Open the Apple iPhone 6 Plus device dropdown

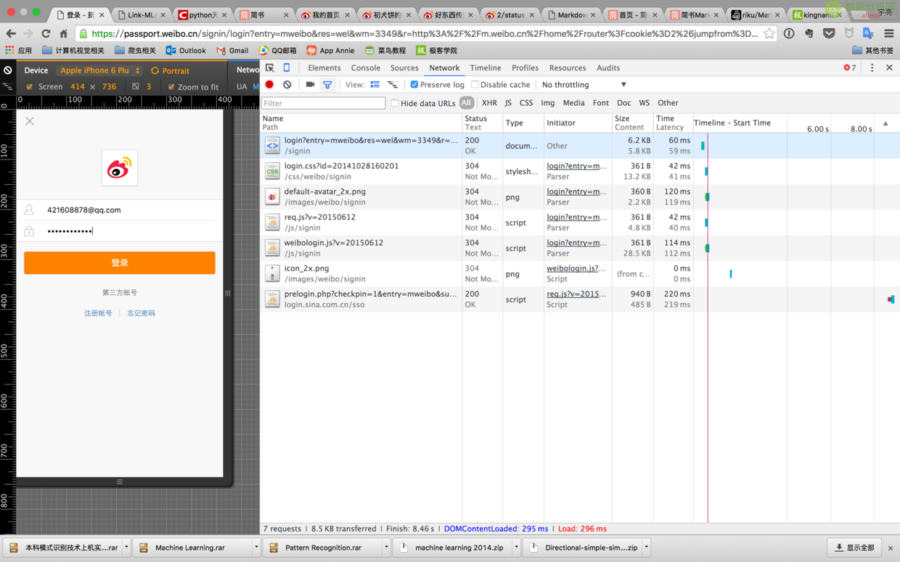coord(100,70)
